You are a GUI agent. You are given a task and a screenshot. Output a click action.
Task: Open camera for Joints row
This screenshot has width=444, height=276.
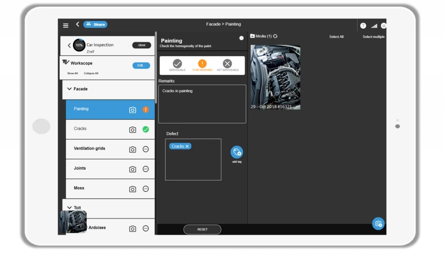pos(133,169)
